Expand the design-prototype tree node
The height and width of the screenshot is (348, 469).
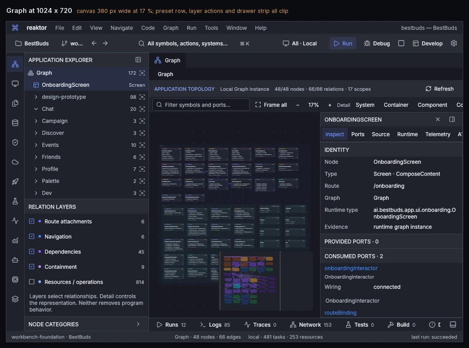coord(36,97)
